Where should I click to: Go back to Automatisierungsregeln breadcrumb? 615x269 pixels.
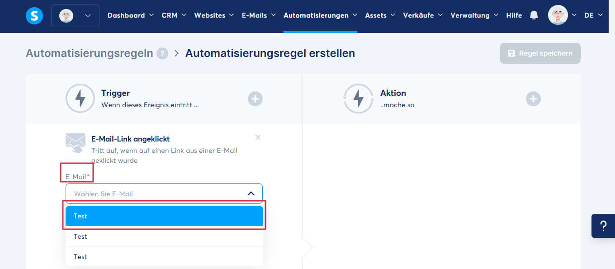tap(90, 53)
